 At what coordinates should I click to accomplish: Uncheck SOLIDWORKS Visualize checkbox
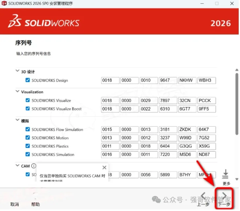tap(28, 100)
